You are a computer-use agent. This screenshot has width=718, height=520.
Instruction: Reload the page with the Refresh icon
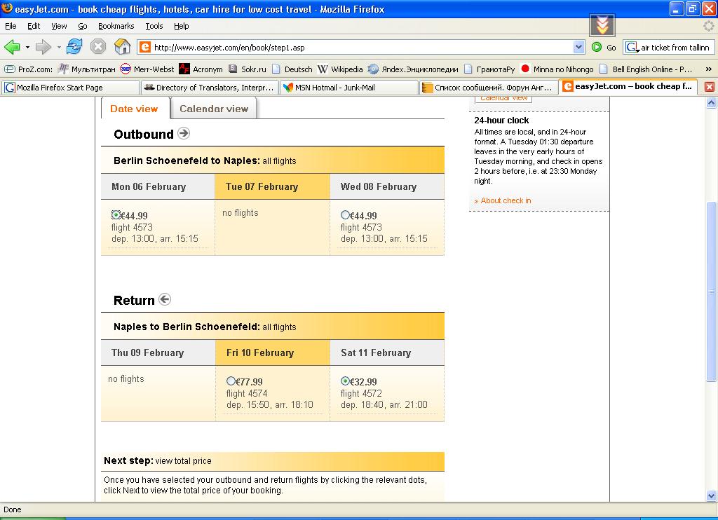pyautogui.click(x=74, y=47)
